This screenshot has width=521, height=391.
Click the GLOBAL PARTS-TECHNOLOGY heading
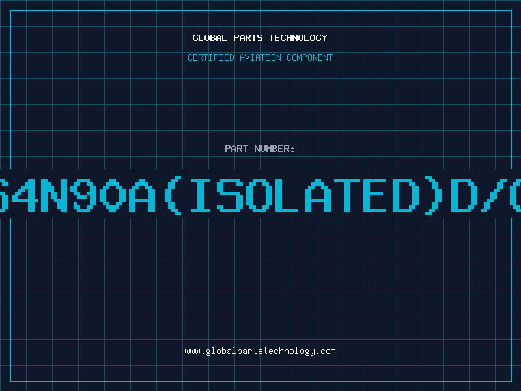pos(260,38)
